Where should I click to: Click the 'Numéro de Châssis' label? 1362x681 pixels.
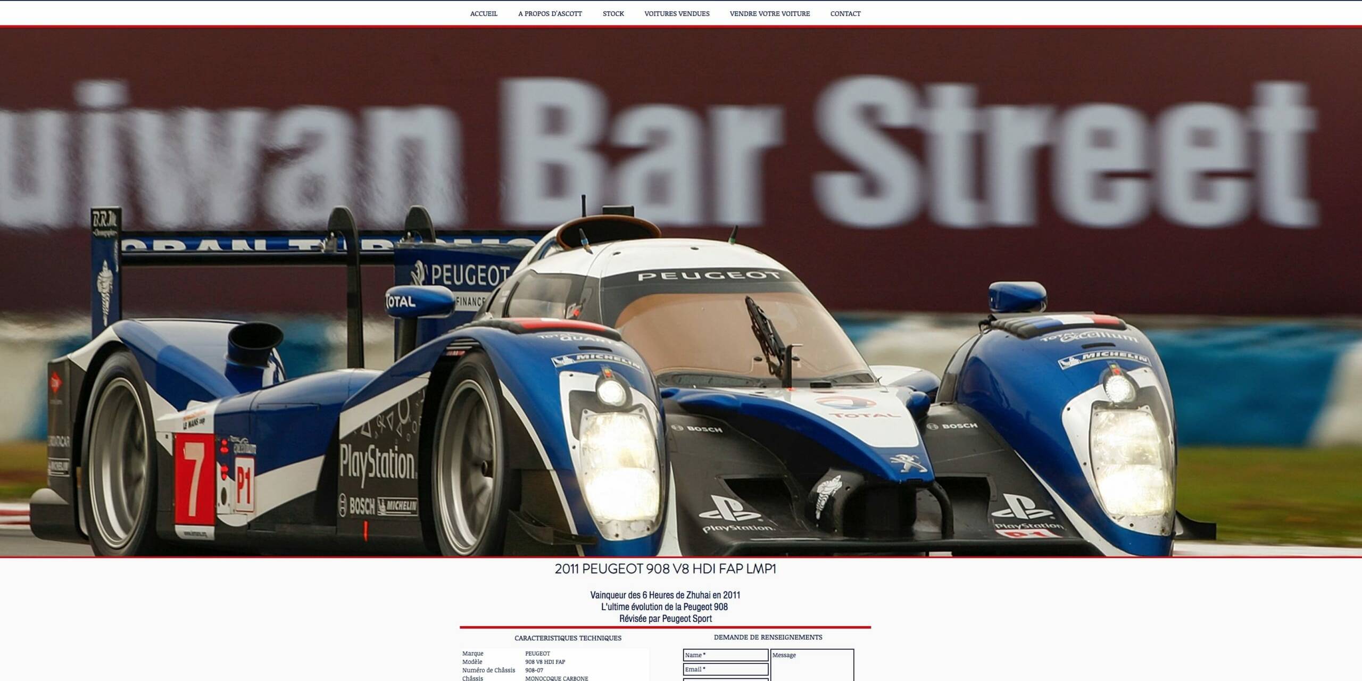[x=489, y=670]
